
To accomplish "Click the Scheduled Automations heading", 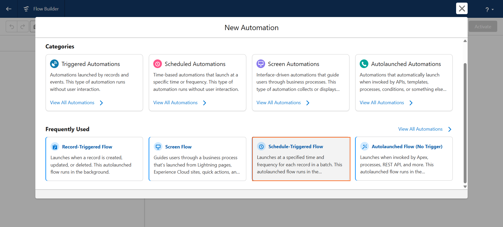I will pyautogui.click(x=195, y=64).
